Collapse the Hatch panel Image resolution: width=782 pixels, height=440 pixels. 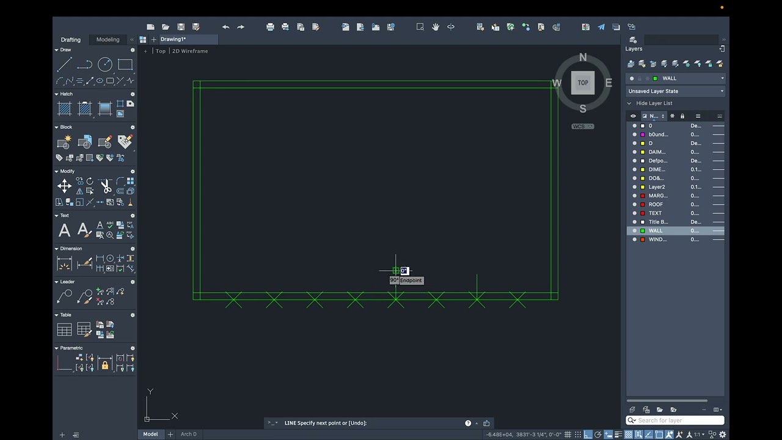(56, 94)
